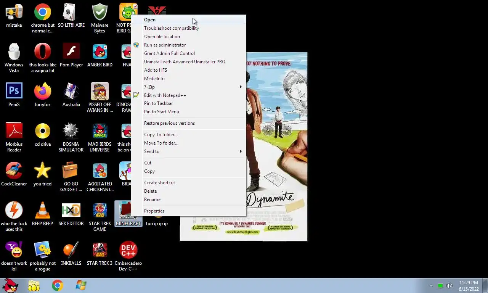Select the AGGITATED CHICKENS icon

(100, 177)
